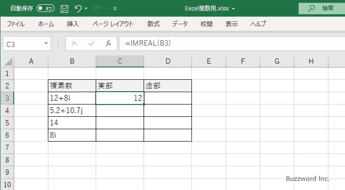
Task: Select column C header
Action: [x=120, y=61]
